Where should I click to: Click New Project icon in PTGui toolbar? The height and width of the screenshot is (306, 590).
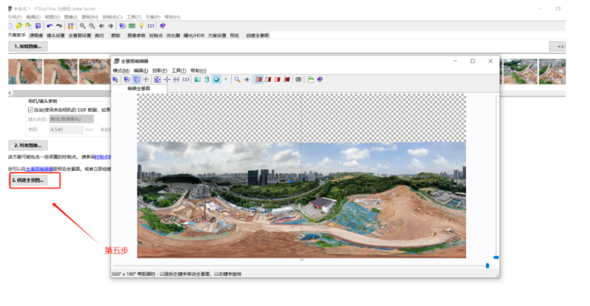[10, 25]
